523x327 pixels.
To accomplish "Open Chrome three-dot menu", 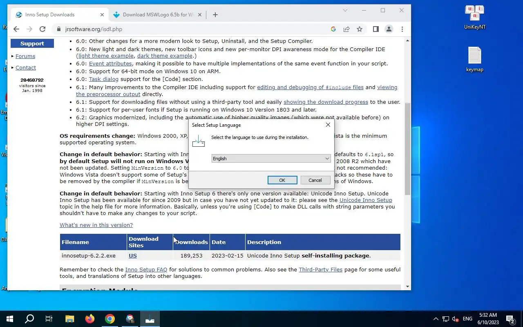I will (x=402, y=29).
